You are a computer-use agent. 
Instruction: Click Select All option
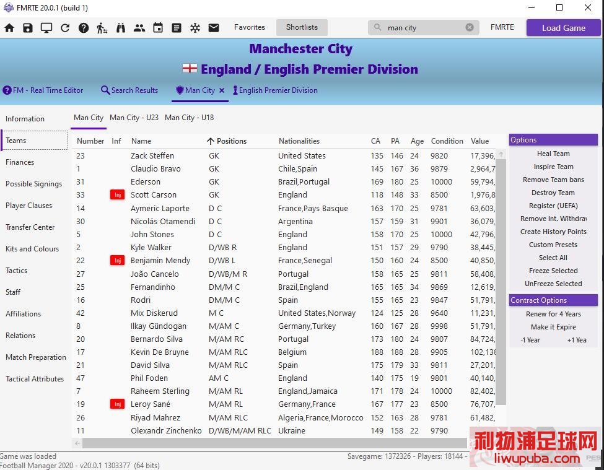[x=553, y=258]
